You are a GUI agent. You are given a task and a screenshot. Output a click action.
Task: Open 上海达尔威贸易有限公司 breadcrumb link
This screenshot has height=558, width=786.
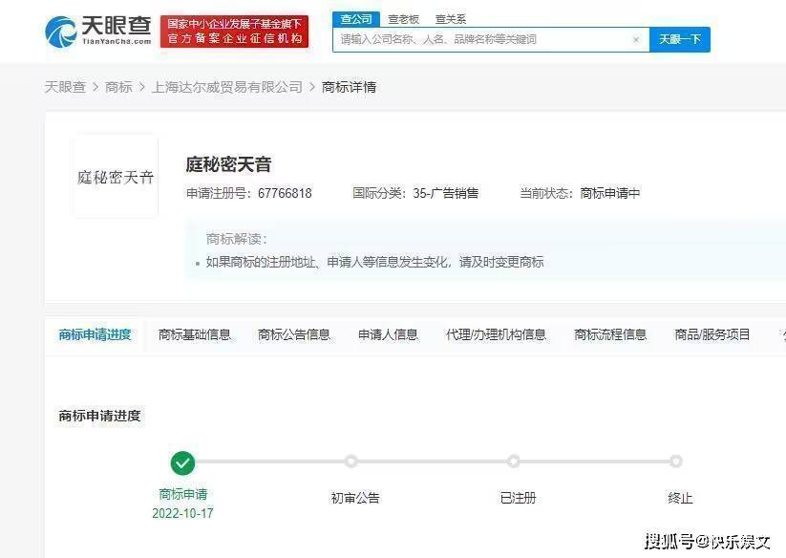pyautogui.click(x=227, y=87)
